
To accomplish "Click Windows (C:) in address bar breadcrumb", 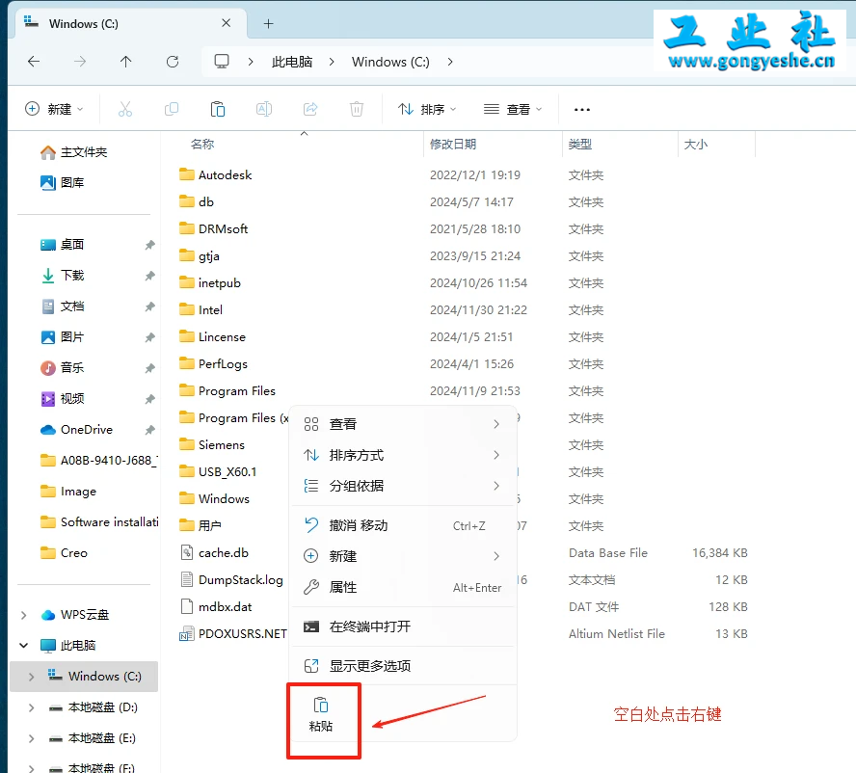I will tap(390, 62).
